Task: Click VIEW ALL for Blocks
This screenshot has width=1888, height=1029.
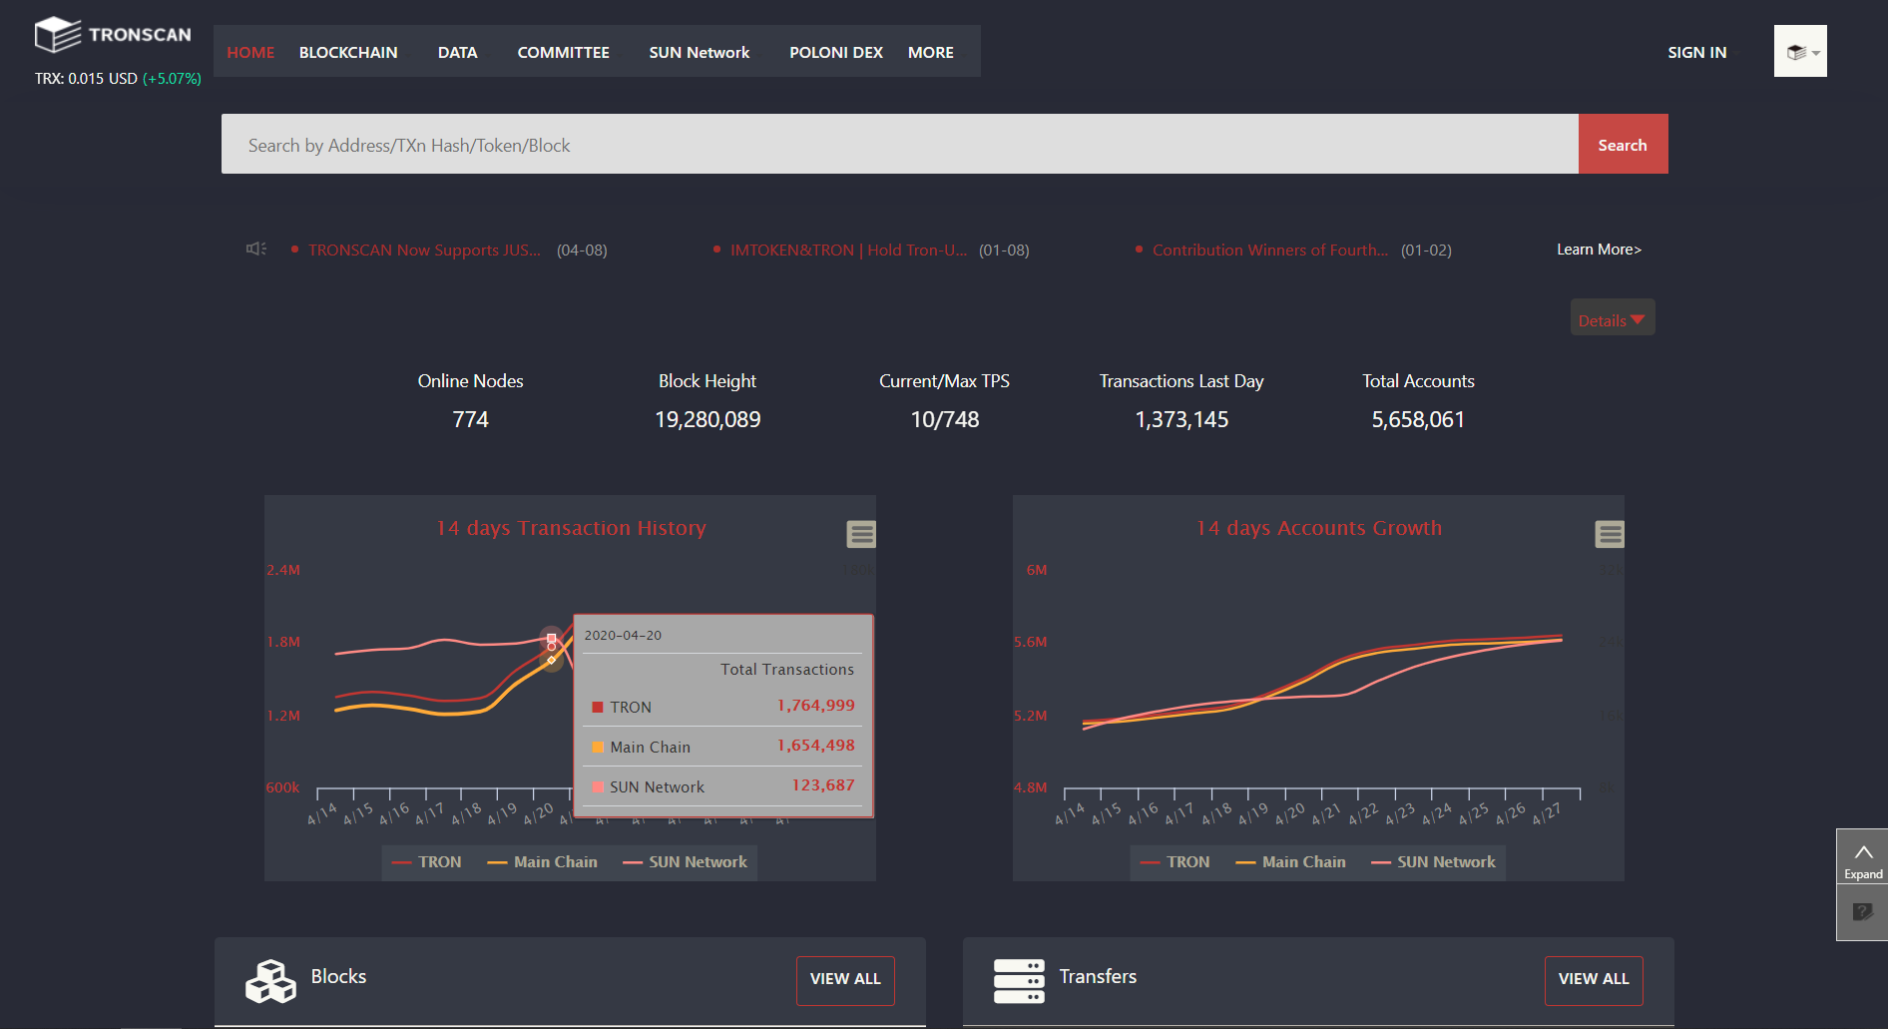Action: click(x=845, y=979)
